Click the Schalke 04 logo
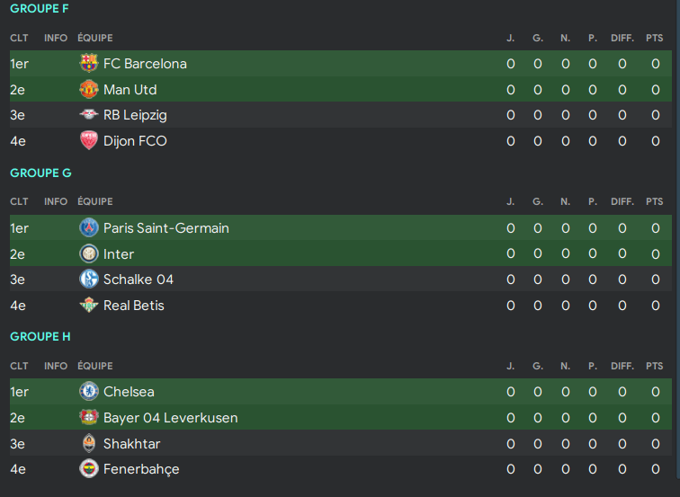 click(x=89, y=280)
